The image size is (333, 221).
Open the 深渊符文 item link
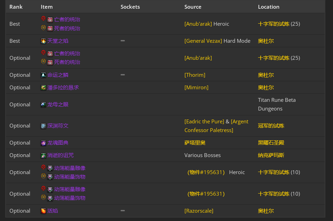[x=58, y=126]
